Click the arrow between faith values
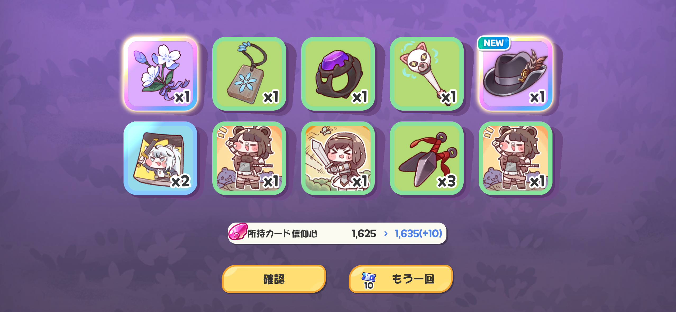This screenshot has height=312, width=676. tap(386, 234)
